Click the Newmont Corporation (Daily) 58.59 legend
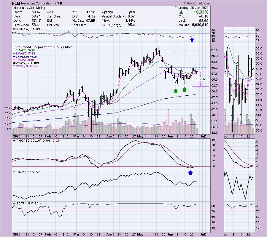 pos(45,47)
